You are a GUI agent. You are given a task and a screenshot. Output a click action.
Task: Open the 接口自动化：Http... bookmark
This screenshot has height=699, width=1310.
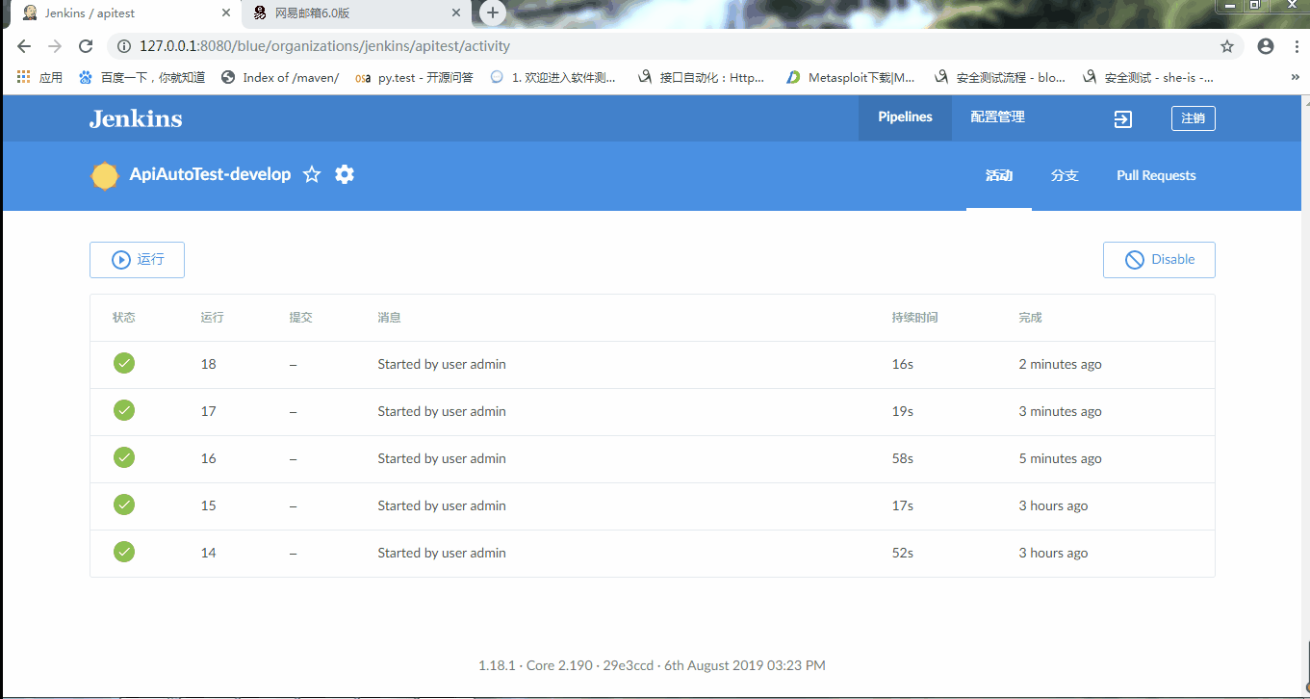702,77
